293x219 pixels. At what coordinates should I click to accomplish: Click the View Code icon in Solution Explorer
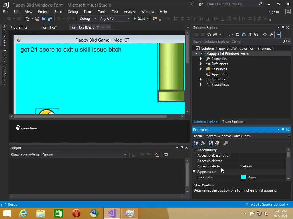pyautogui.click(x=265, y=35)
